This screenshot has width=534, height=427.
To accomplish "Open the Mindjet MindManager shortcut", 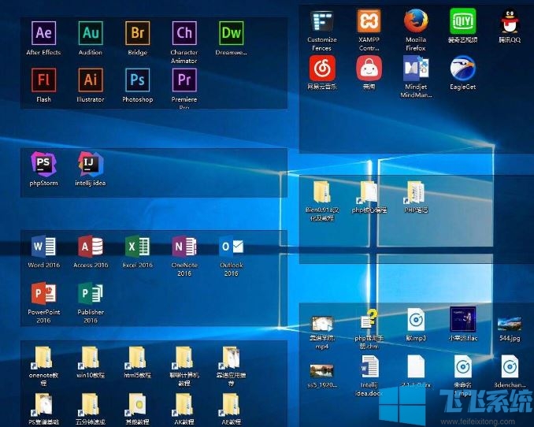I will pos(415,69).
